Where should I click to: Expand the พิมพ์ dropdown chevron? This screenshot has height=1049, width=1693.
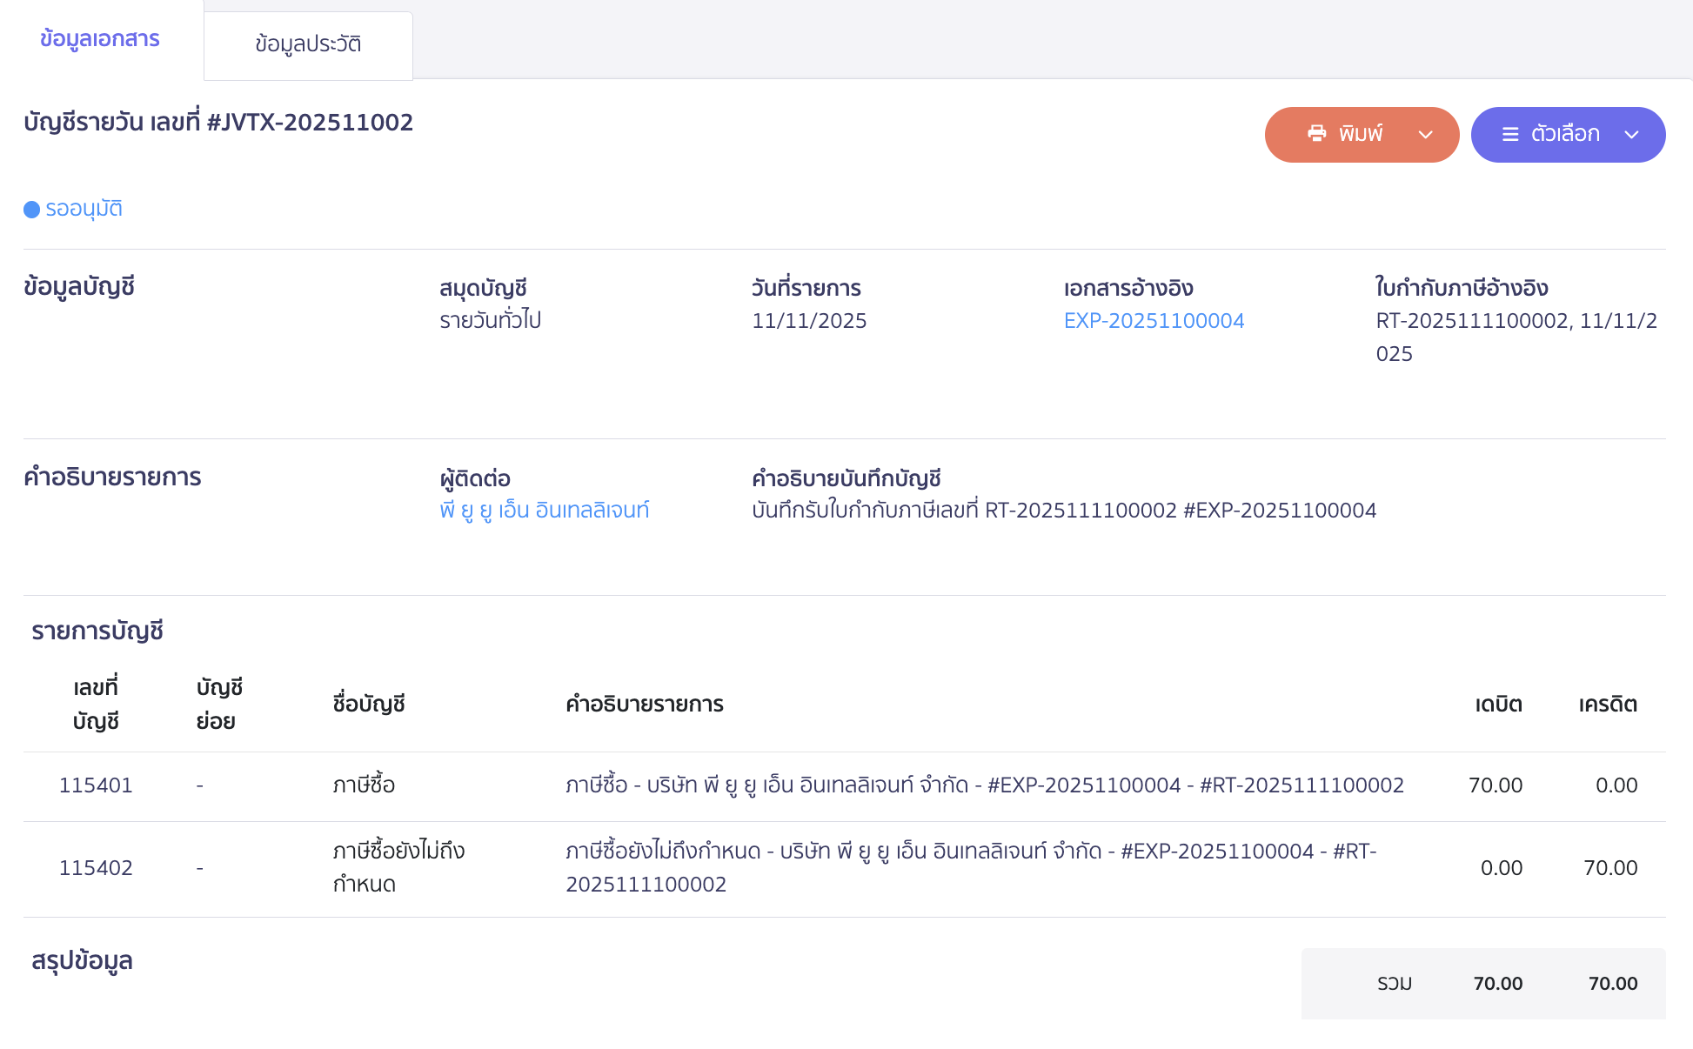pyautogui.click(x=1425, y=134)
